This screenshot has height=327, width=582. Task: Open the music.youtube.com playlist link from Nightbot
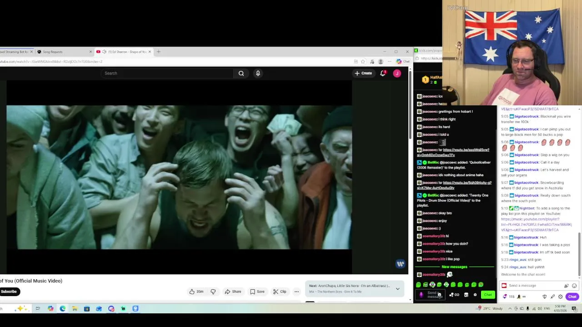(537, 224)
